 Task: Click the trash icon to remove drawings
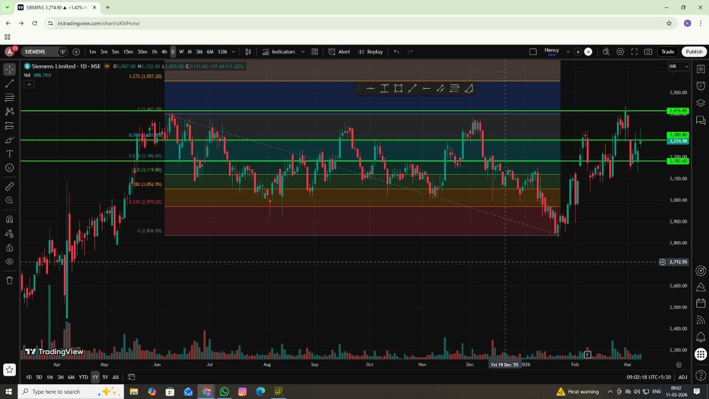pyautogui.click(x=9, y=280)
